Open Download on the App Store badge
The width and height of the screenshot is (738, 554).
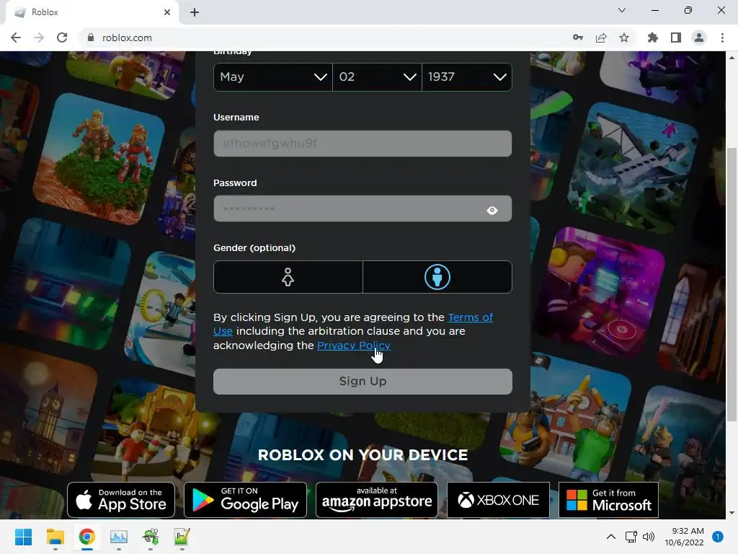click(x=121, y=500)
